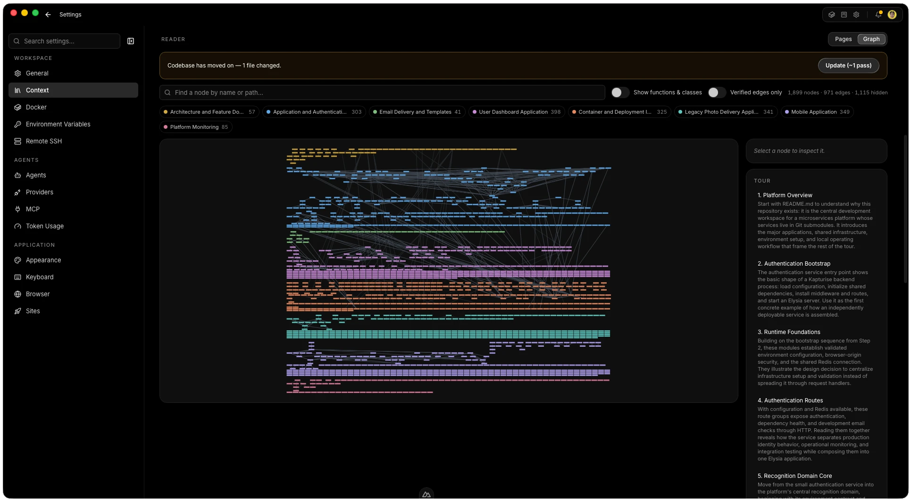Click the Token Usage gauge icon

(x=18, y=226)
